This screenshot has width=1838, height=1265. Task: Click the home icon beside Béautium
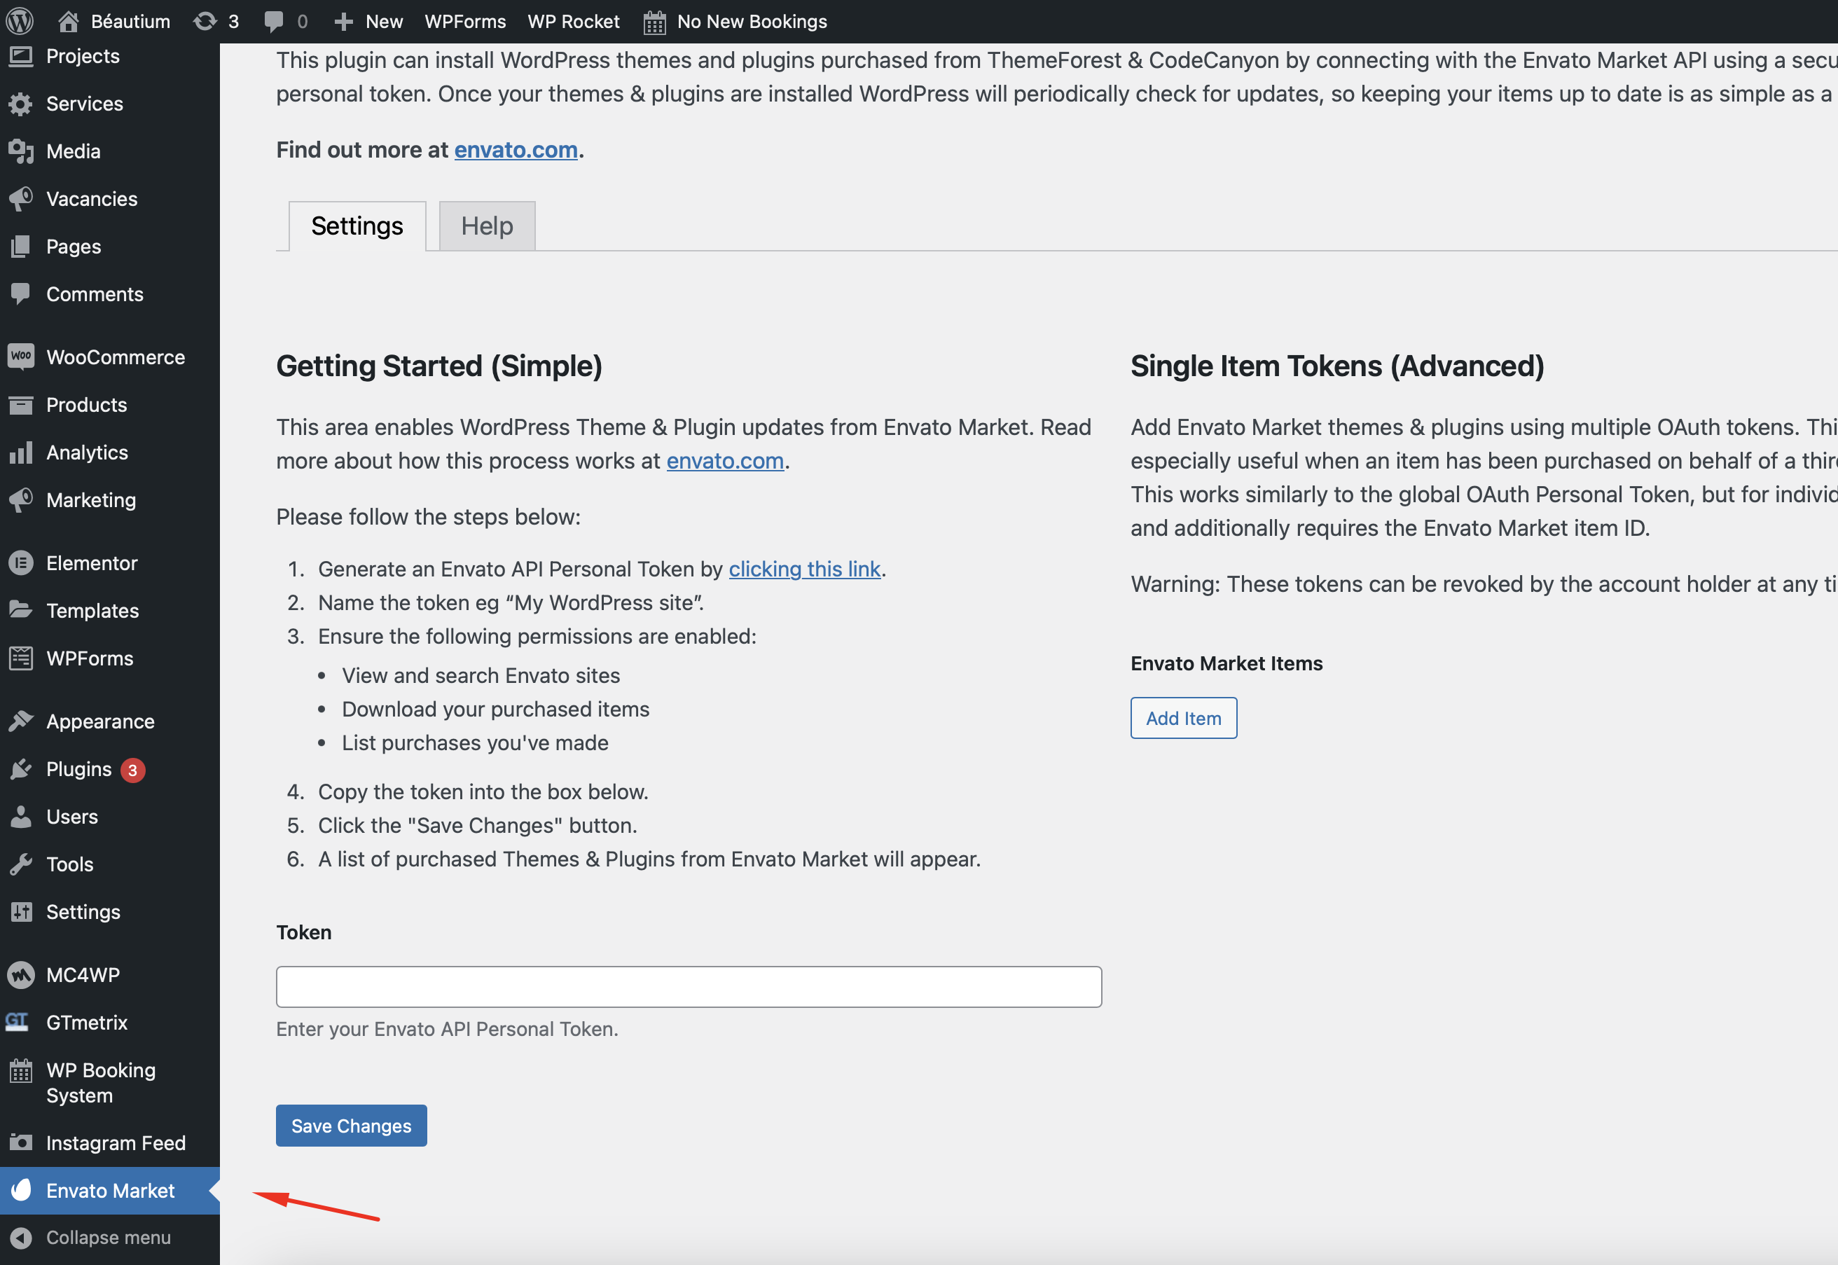68,22
